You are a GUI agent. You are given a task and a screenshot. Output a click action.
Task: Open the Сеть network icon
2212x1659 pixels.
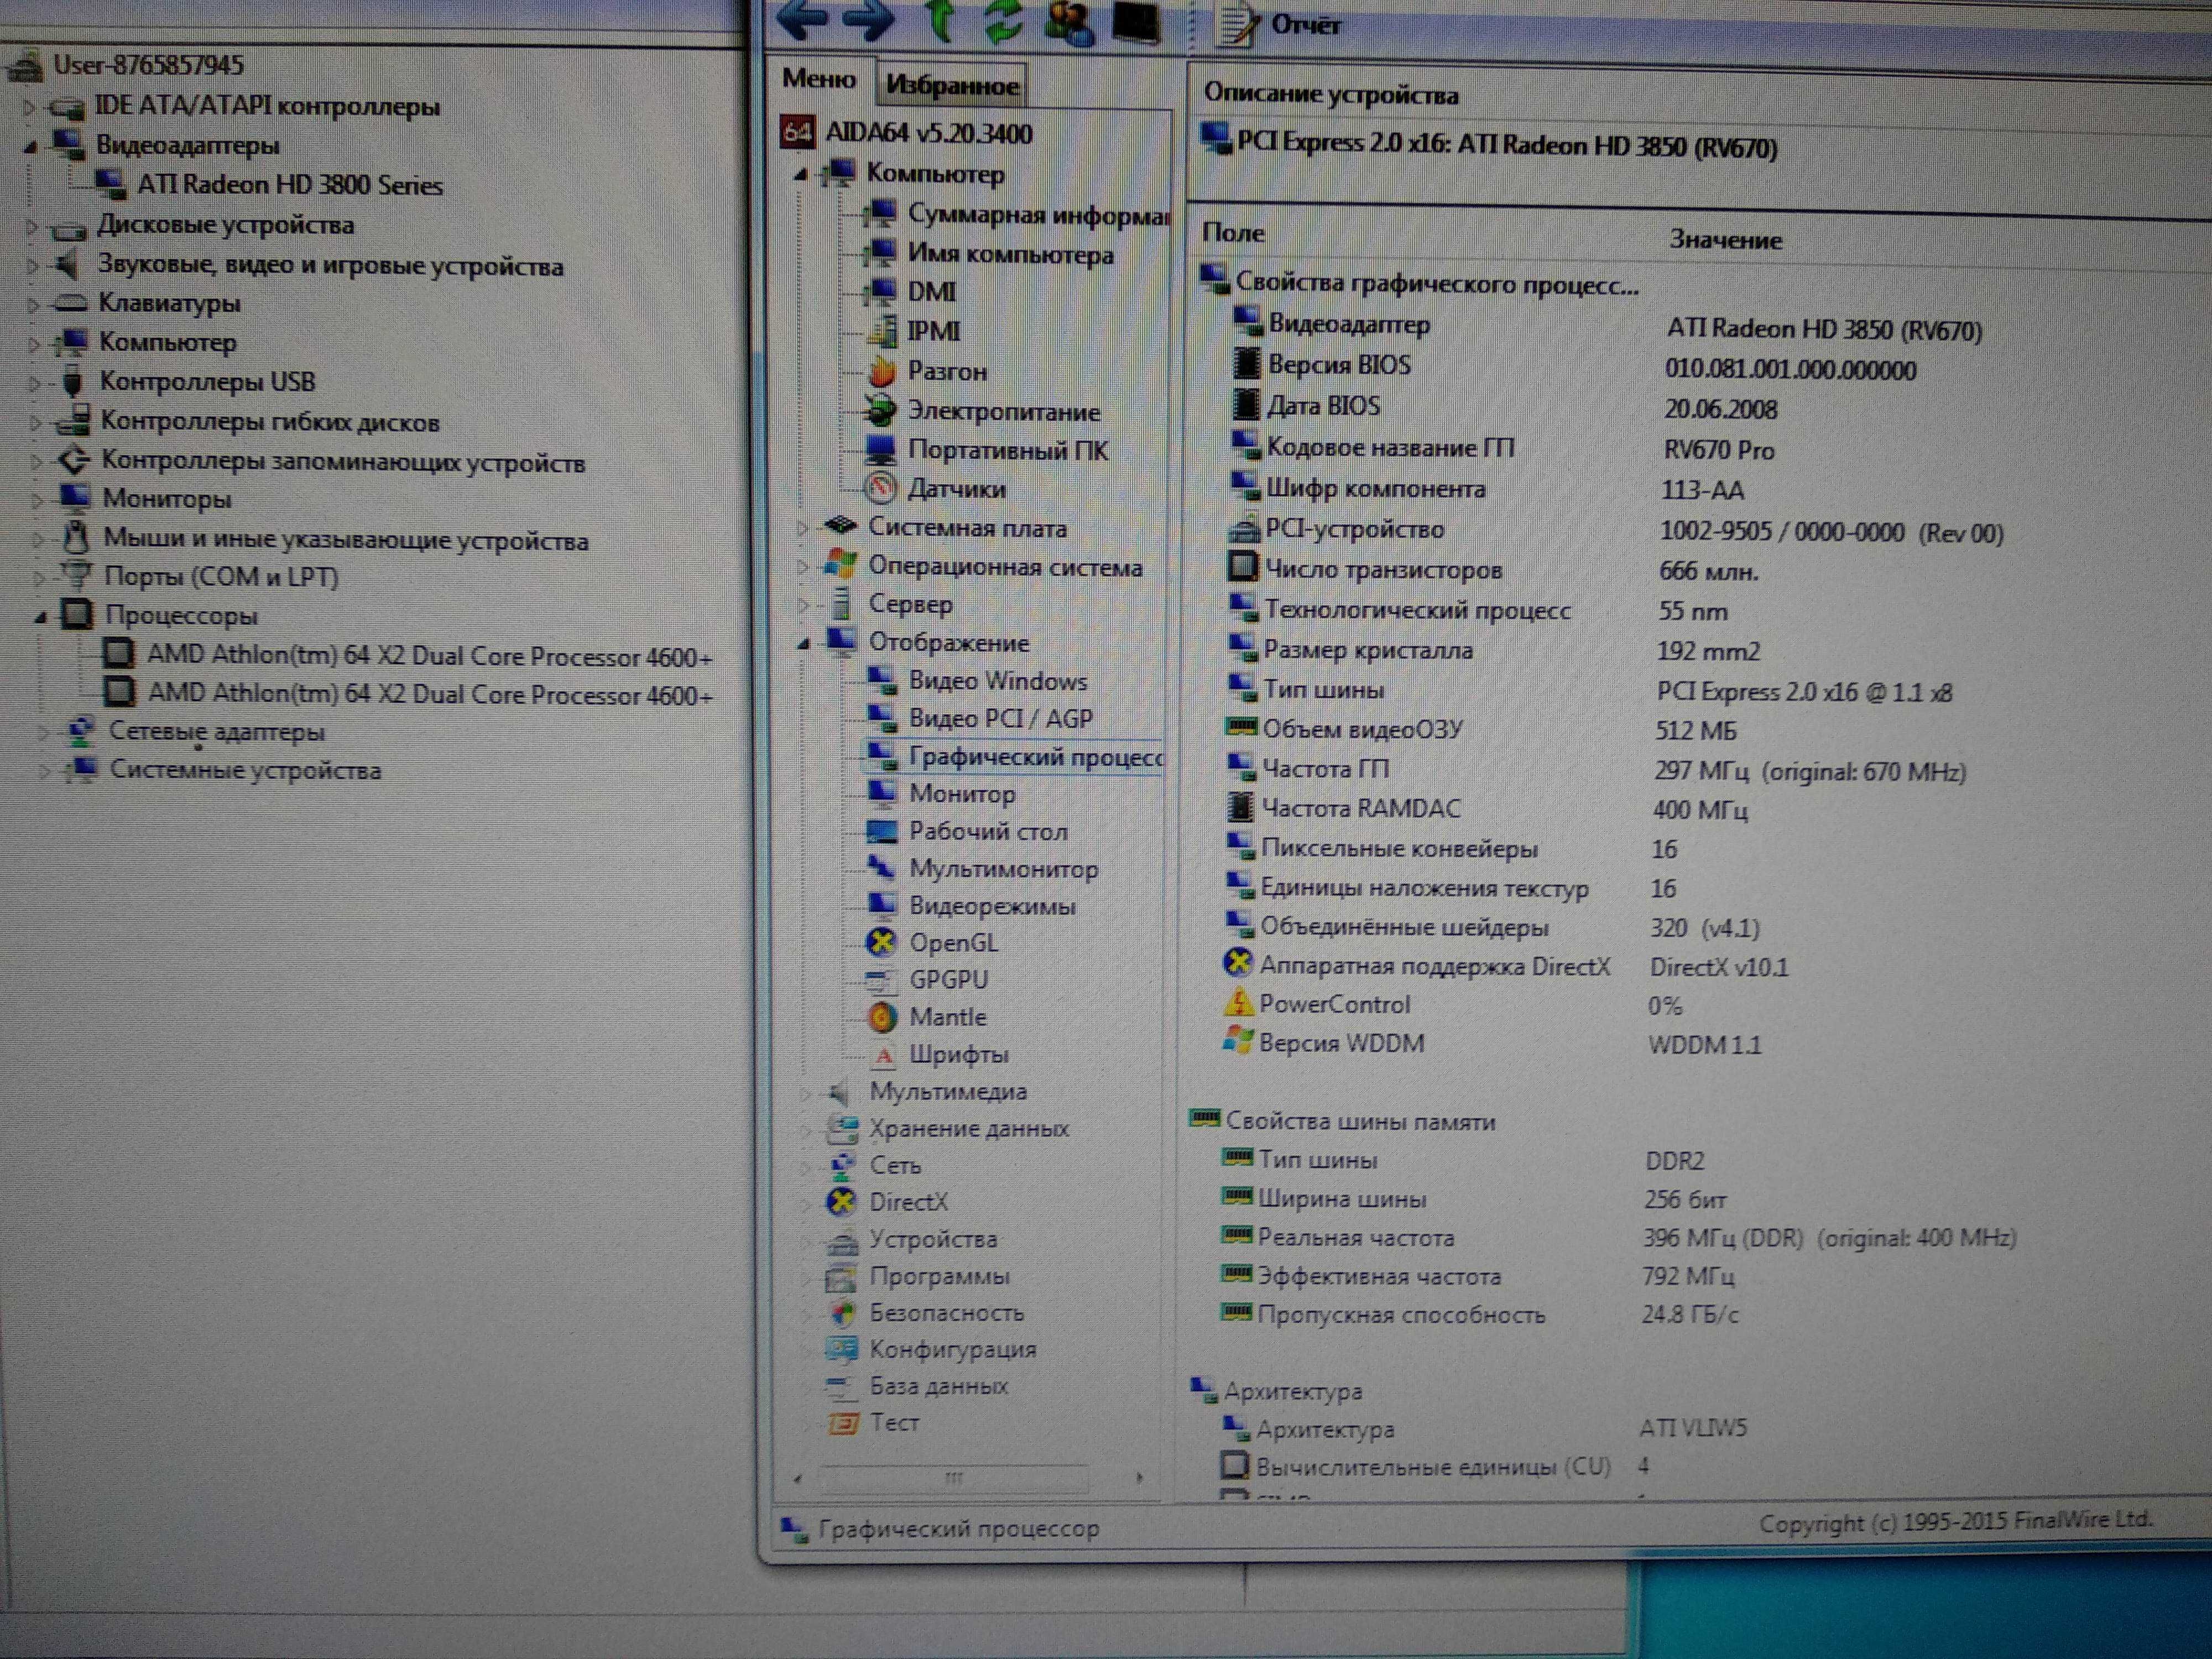point(842,1165)
